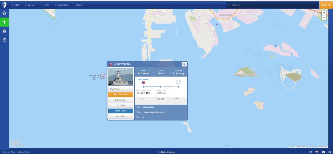The image size is (333, 154).
Task: Click the purple vessel marker on the pink island
Action: pos(276,46)
